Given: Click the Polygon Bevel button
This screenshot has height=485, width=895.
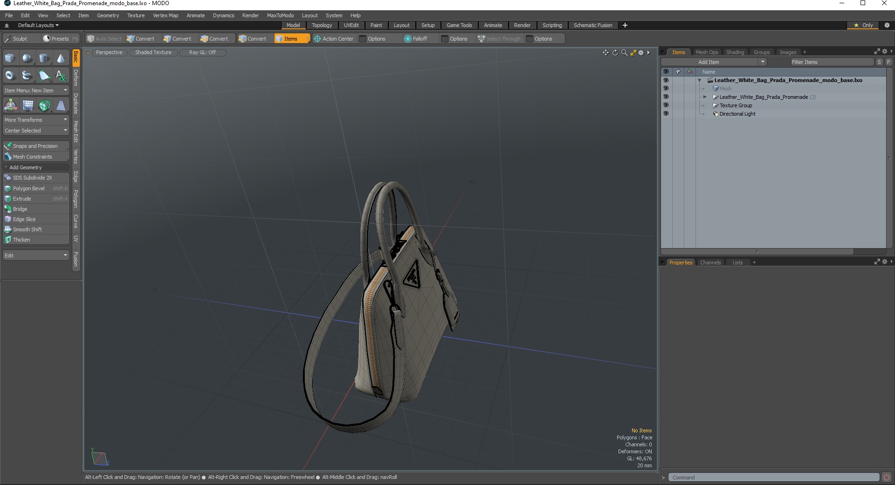Looking at the screenshot, I should [36, 188].
